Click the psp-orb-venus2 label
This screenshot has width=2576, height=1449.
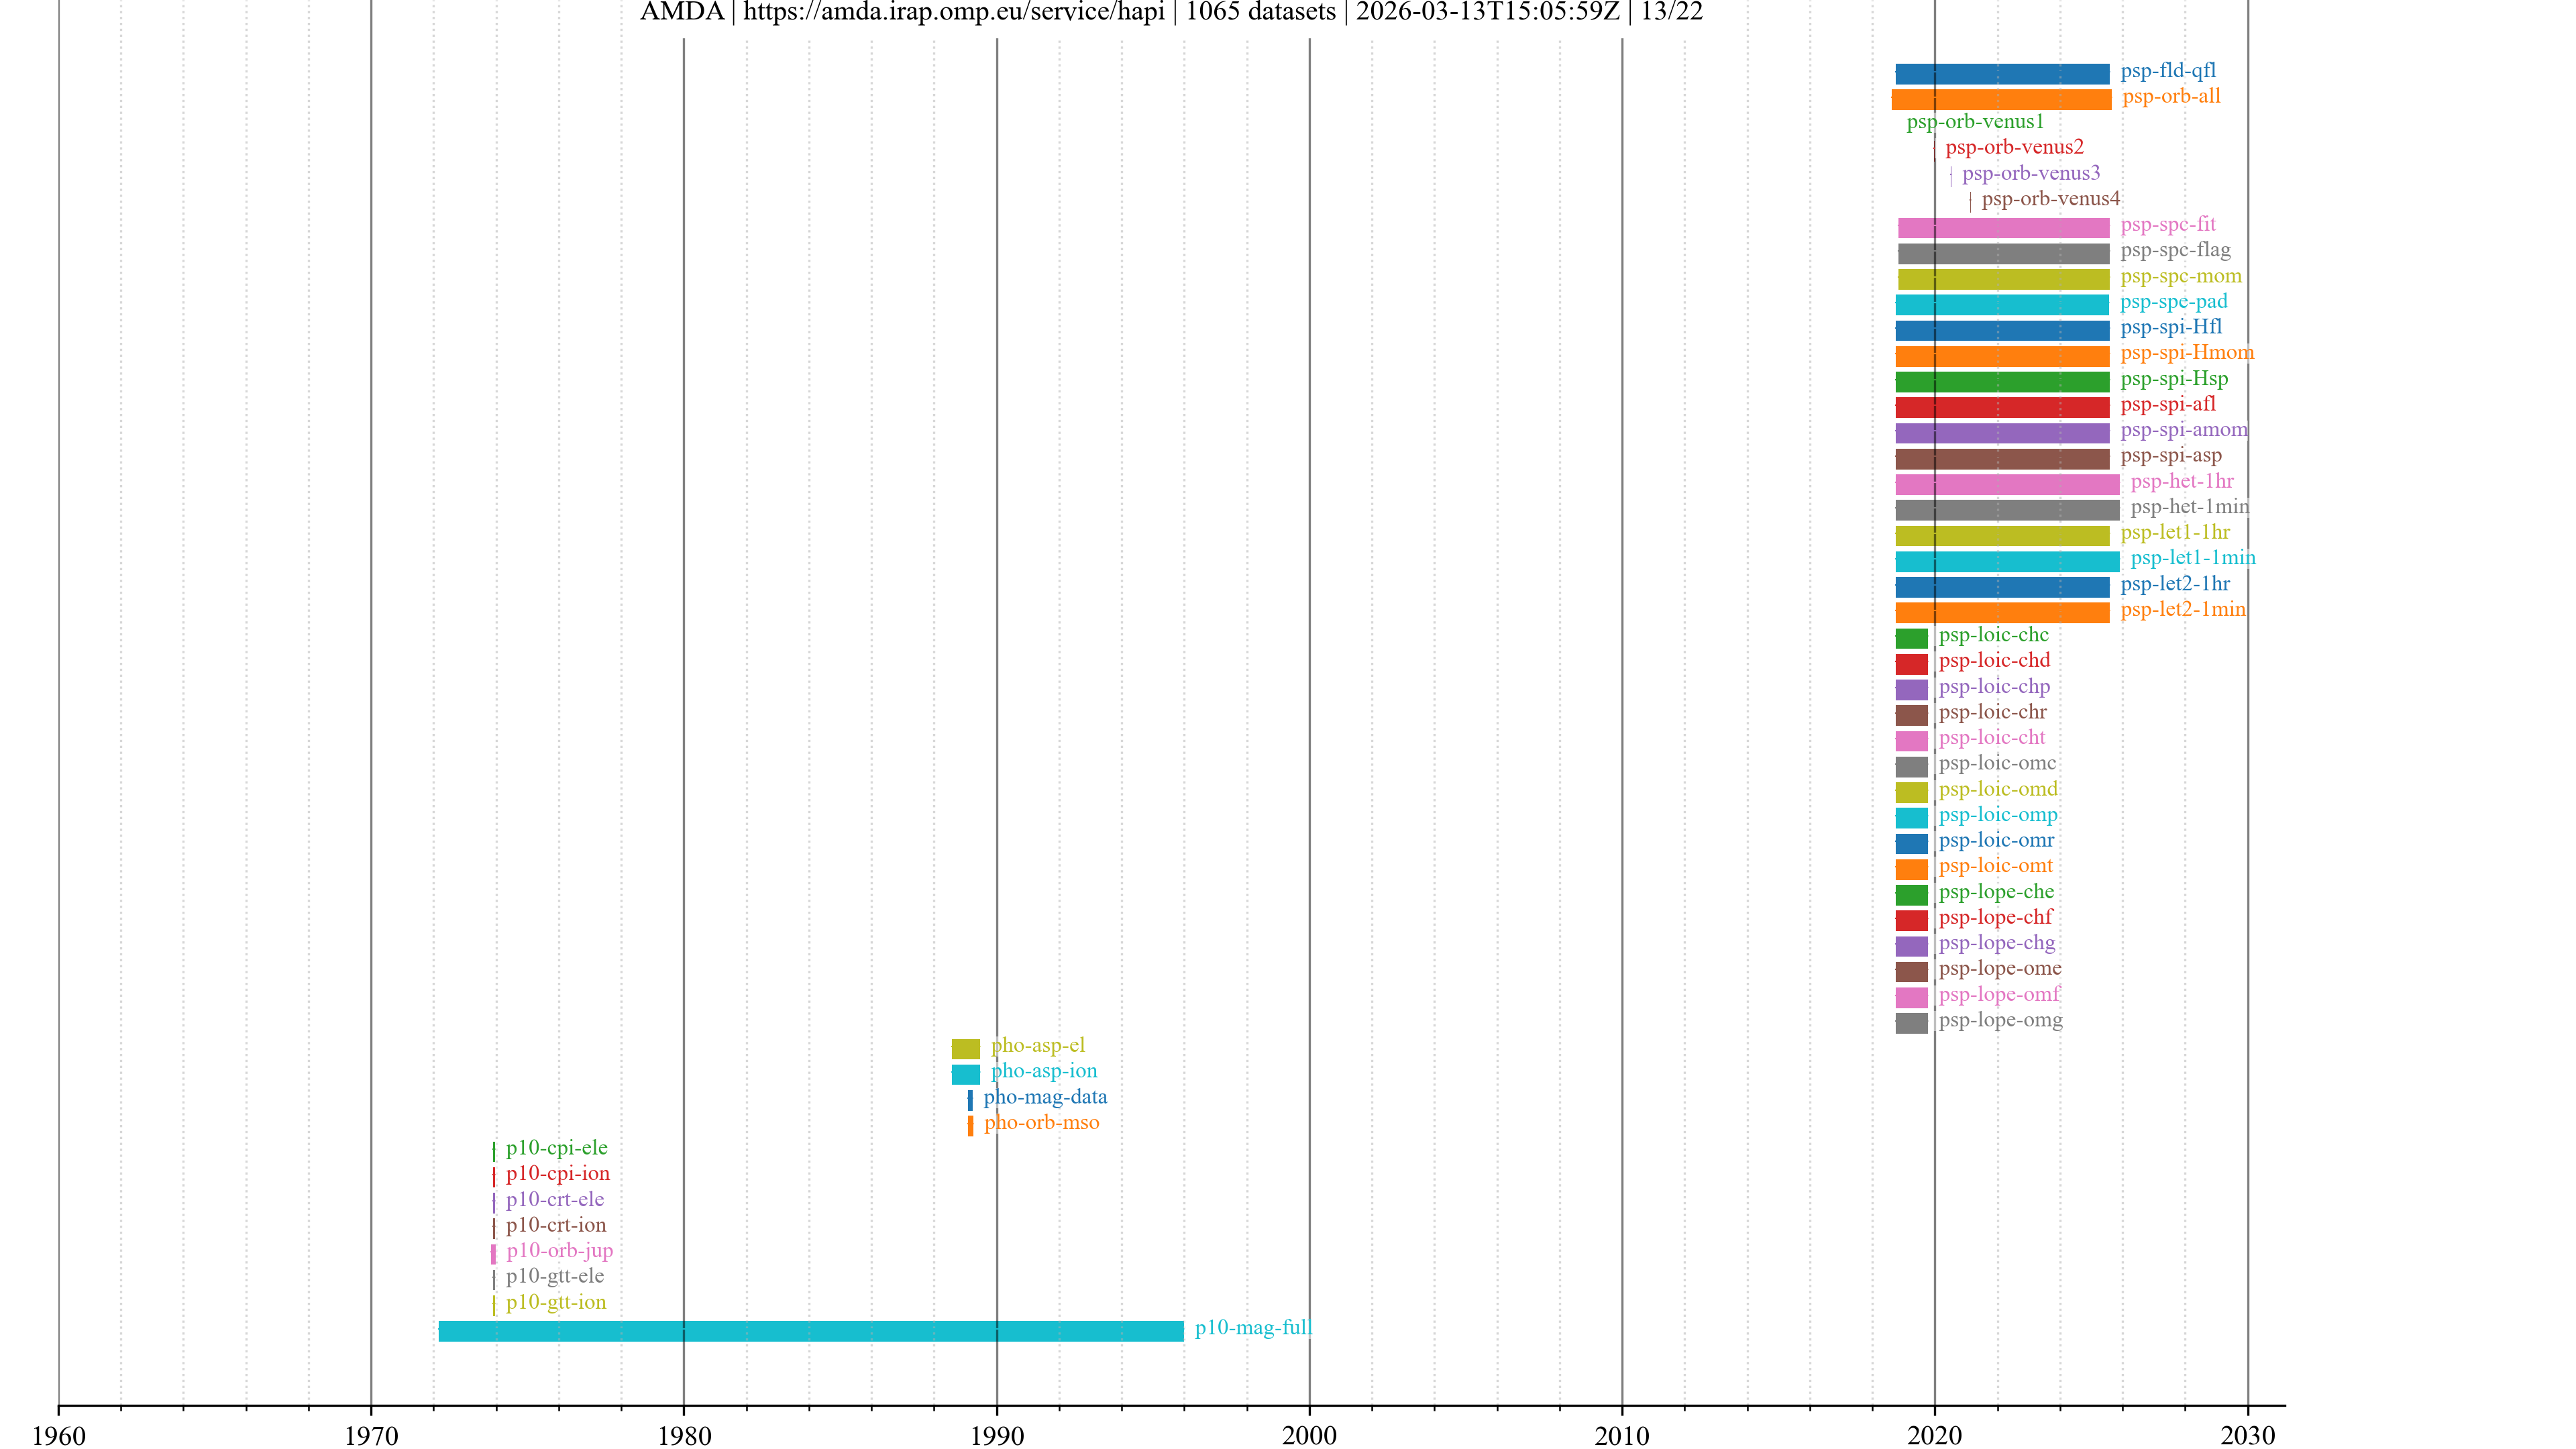click(x=2014, y=147)
